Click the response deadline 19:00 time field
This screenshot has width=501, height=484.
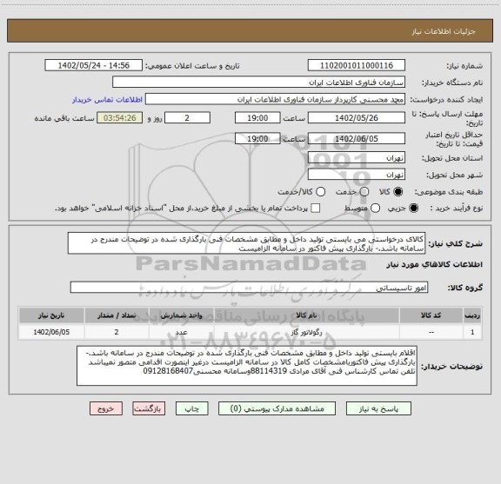pyautogui.click(x=257, y=118)
